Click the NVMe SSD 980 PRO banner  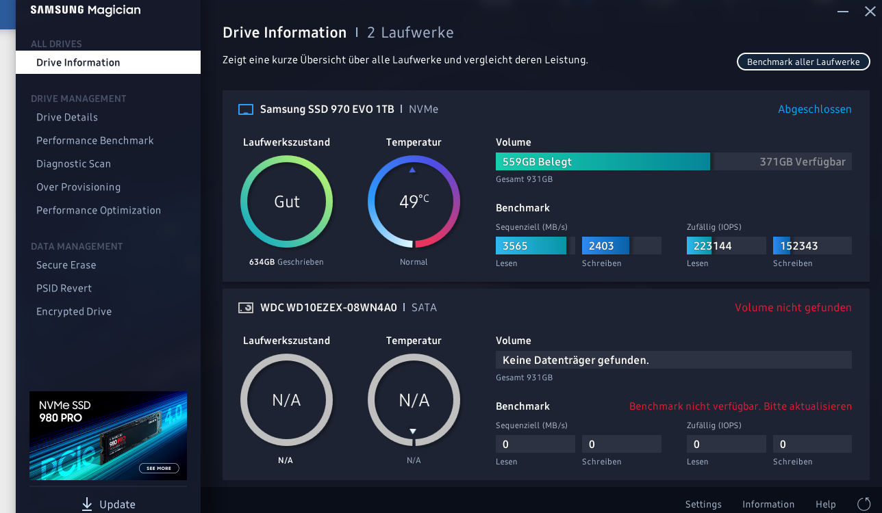pos(108,436)
